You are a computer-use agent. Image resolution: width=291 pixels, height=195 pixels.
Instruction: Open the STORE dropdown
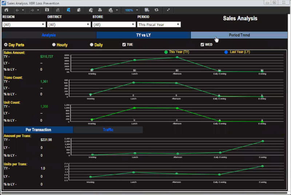113,24
